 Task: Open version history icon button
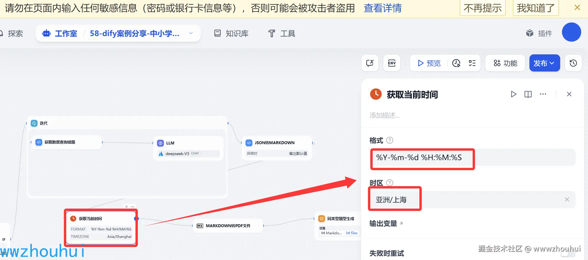(x=573, y=63)
